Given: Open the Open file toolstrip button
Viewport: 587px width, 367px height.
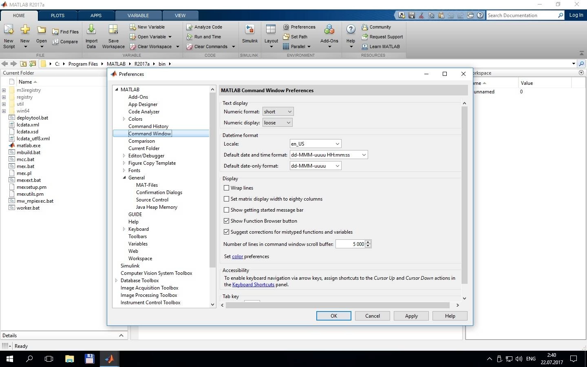Looking at the screenshot, I should 41,36.
